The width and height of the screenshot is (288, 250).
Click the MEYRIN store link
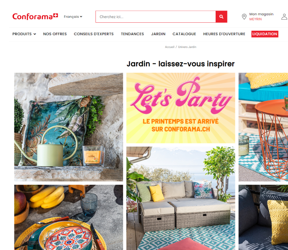point(255,19)
